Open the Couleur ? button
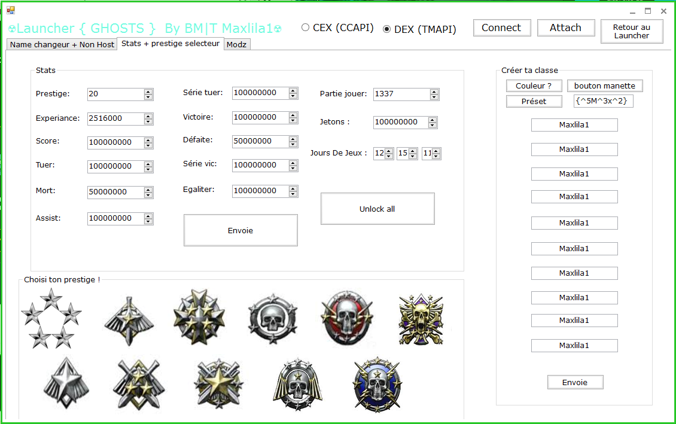 pos(534,86)
